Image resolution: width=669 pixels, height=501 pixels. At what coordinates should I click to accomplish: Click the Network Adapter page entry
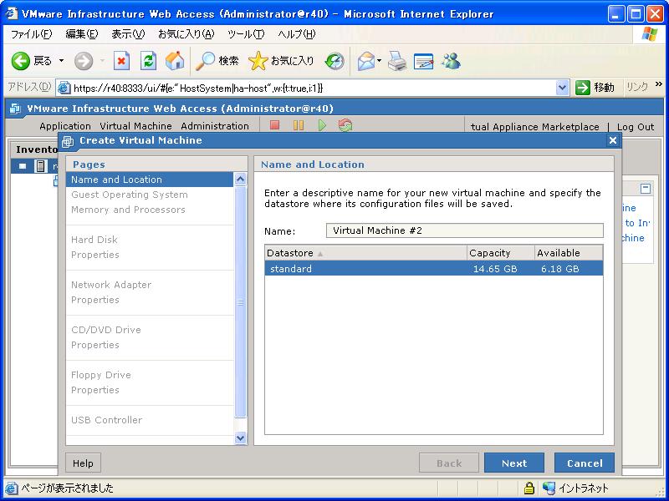(x=111, y=285)
